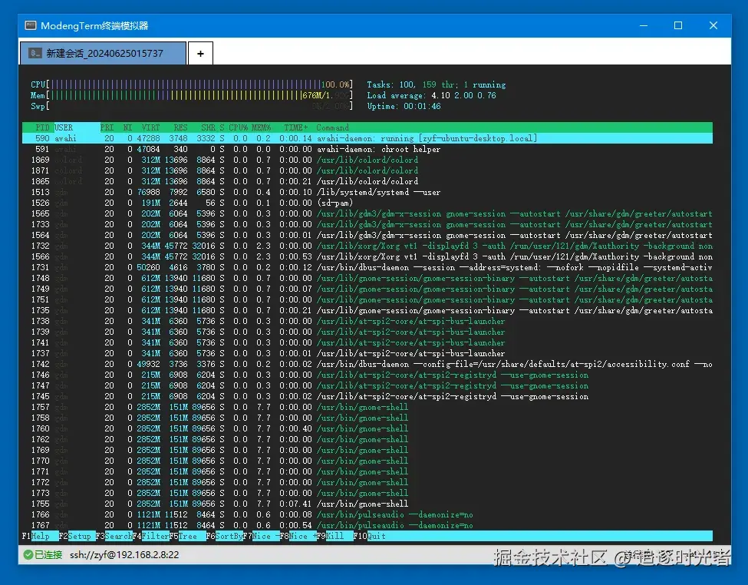Click F4 Filter in htop footer
Viewport: 748px width, 585px height.
coord(150,536)
